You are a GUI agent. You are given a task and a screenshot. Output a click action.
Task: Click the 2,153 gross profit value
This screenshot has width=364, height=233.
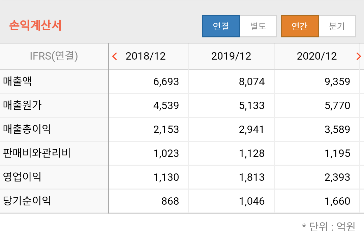(x=166, y=129)
